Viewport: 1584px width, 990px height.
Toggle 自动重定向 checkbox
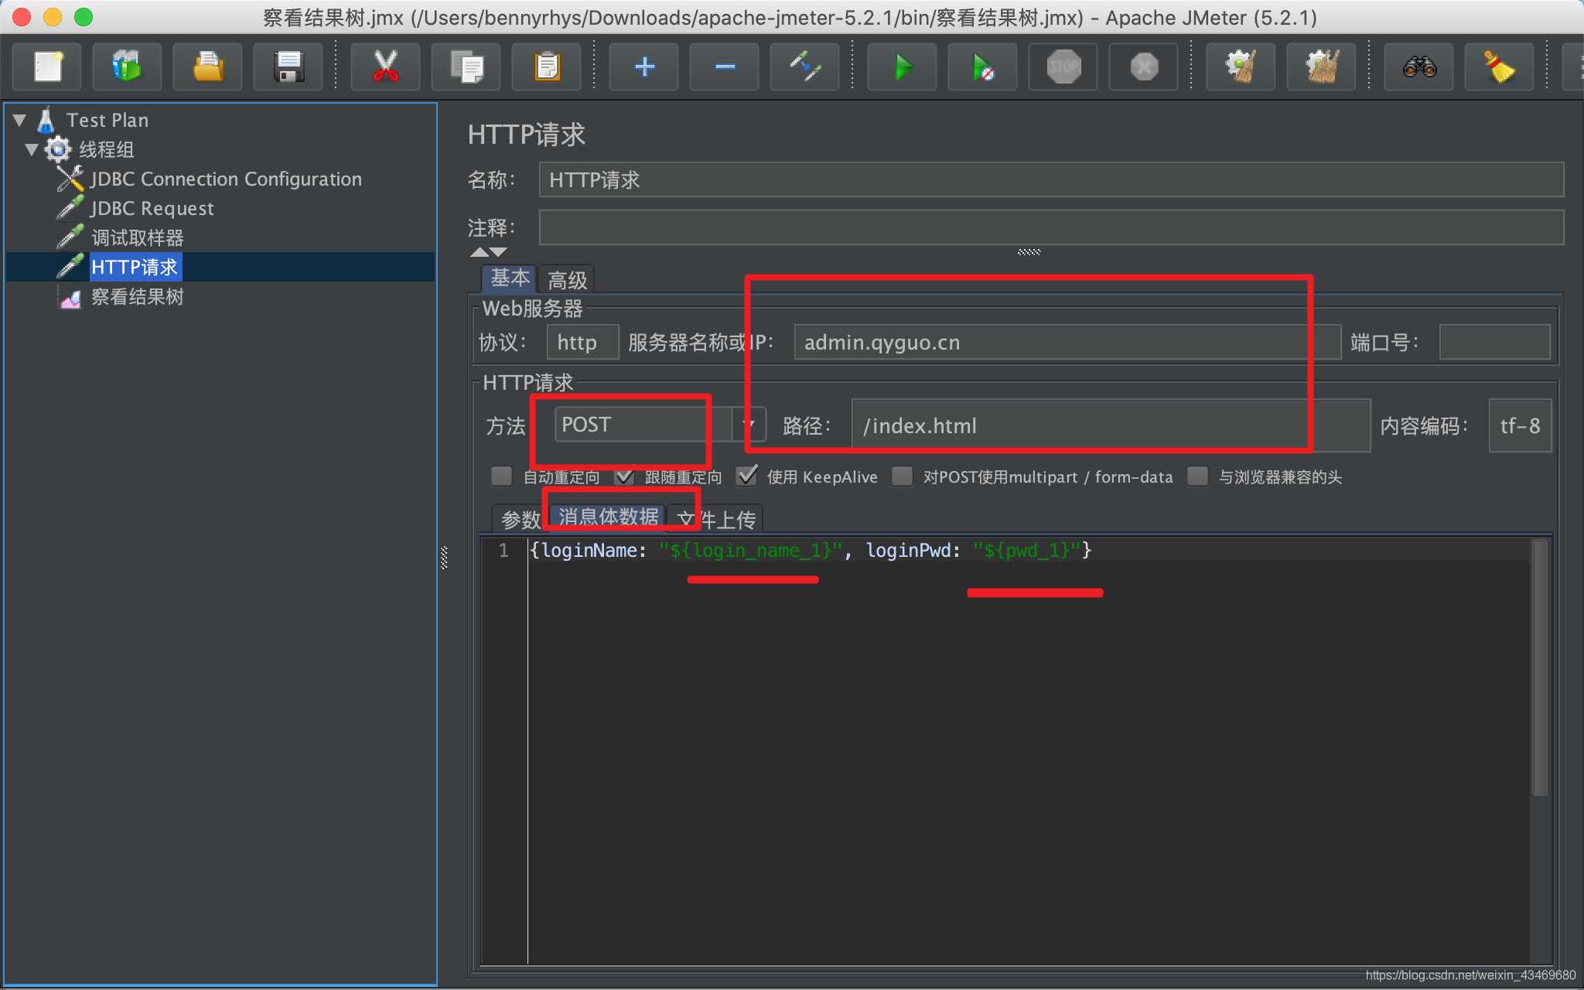click(501, 476)
